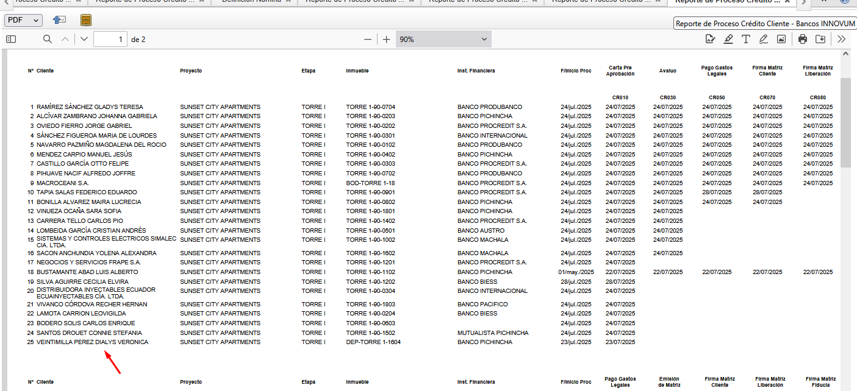Select the add image tool
The width and height of the screenshot is (857, 391).
tap(781, 39)
